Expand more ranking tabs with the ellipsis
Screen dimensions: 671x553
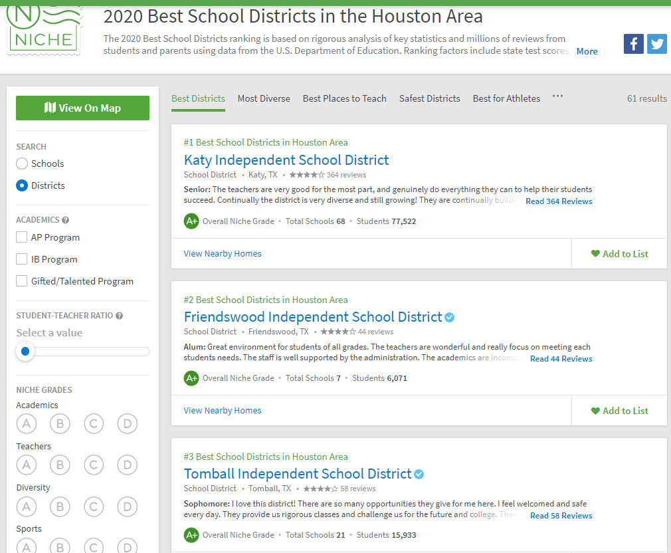(557, 96)
